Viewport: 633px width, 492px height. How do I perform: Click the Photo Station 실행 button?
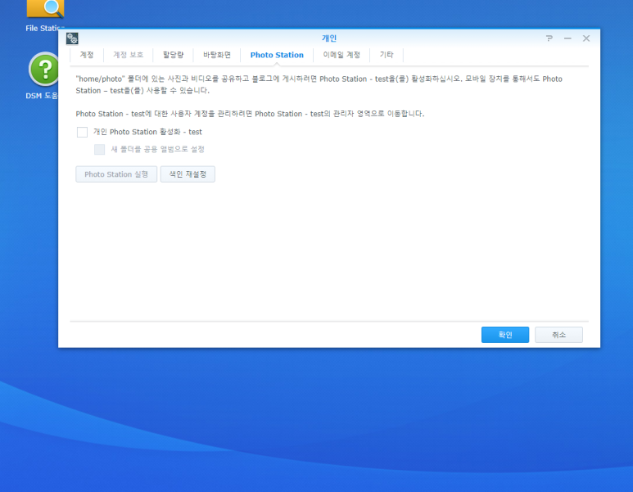tap(116, 174)
